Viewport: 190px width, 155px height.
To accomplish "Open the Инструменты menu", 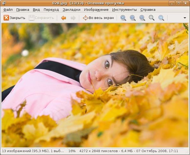I will point(124,10).
